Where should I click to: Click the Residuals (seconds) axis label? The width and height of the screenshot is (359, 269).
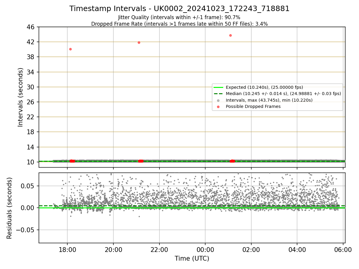click(10, 208)
